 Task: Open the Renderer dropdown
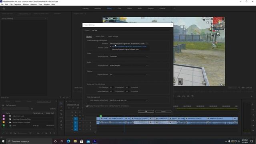tap(129, 44)
